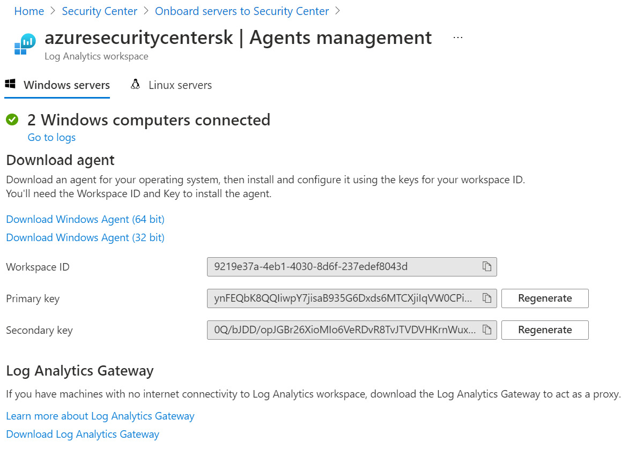Copy the Primary key to clipboard
This screenshot has height=449, width=636.
[487, 298]
